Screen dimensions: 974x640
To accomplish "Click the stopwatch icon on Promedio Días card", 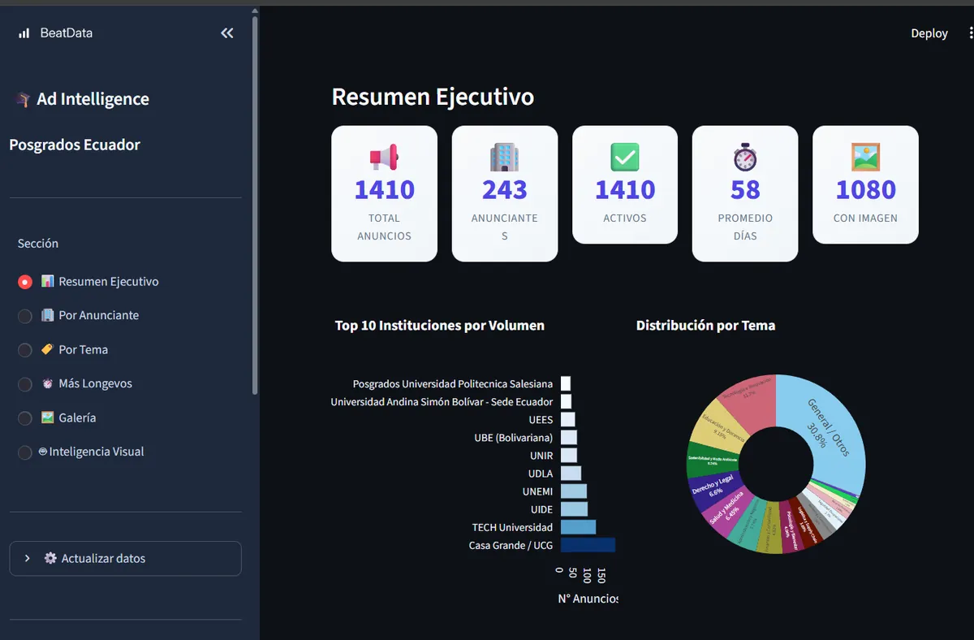I will point(745,157).
